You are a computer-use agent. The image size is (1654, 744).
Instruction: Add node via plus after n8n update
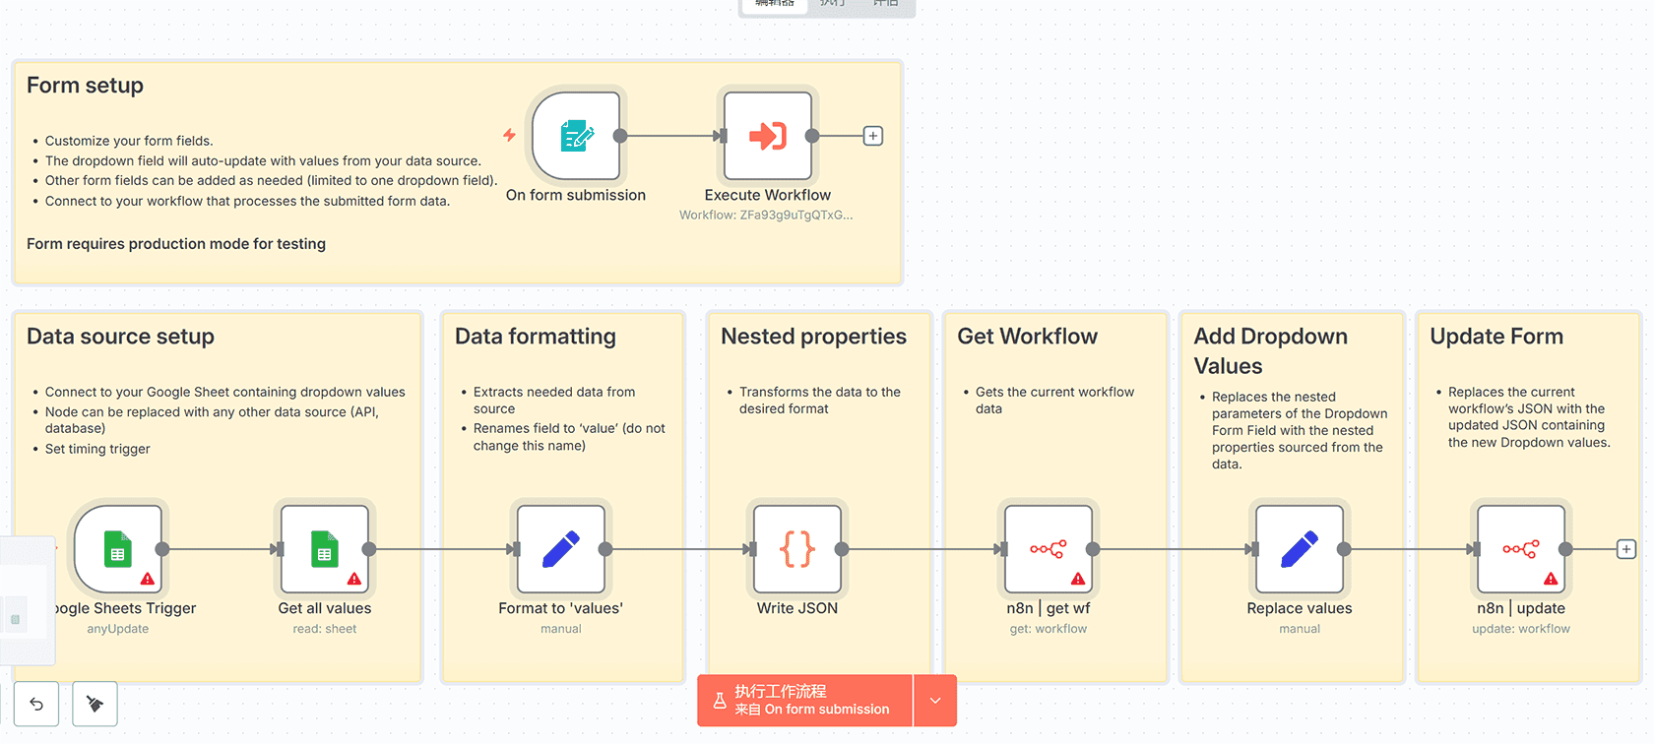[x=1626, y=549]
